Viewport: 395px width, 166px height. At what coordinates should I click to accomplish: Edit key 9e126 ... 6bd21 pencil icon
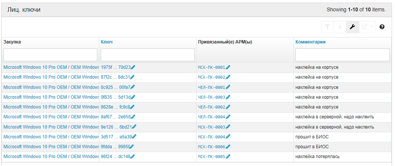(134, 127)
